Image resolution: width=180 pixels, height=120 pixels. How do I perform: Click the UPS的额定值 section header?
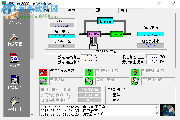click(106, 51)
